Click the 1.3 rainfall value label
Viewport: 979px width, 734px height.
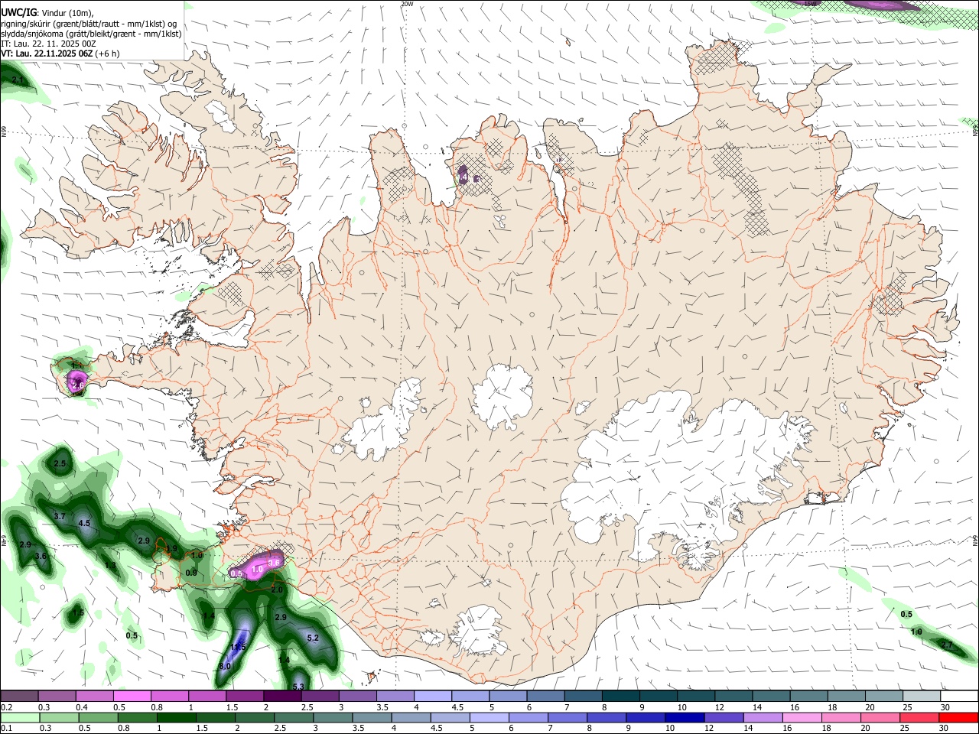click(x=110, y=566)
